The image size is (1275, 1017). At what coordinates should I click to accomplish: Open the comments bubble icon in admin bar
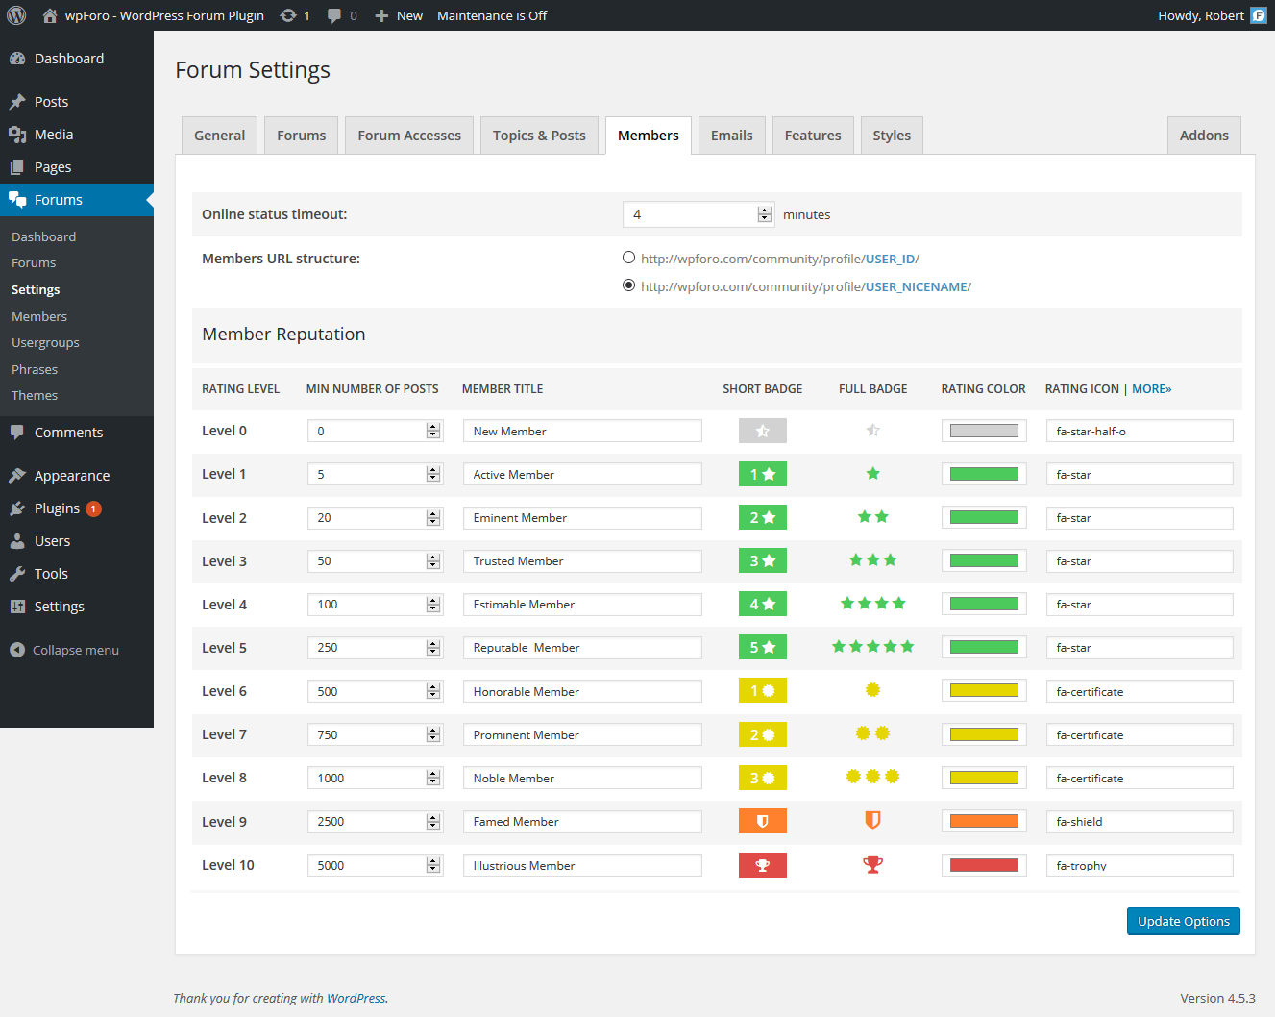point(334,15)
